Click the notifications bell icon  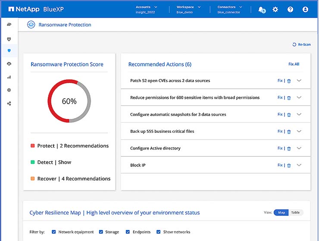click(261, 9)
